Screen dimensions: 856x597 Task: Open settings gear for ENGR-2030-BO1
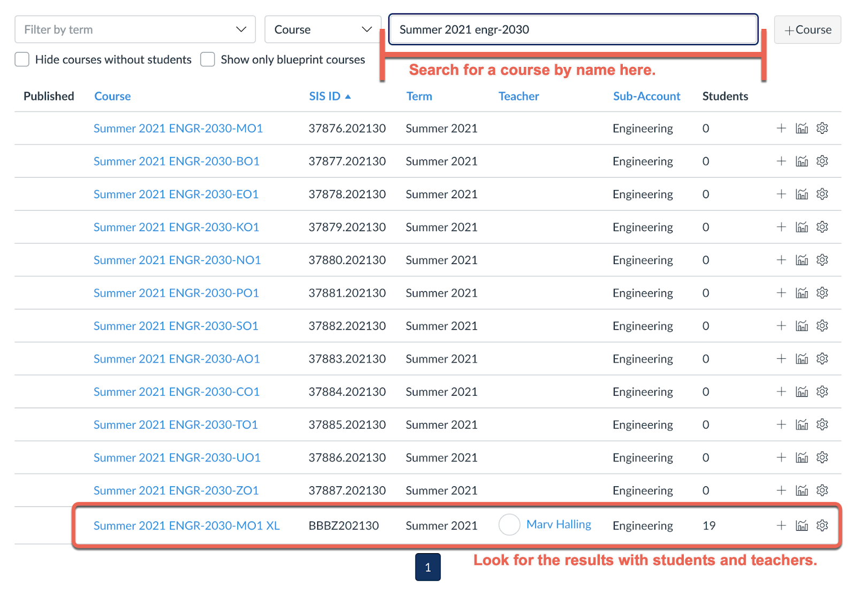click(822, 161)
